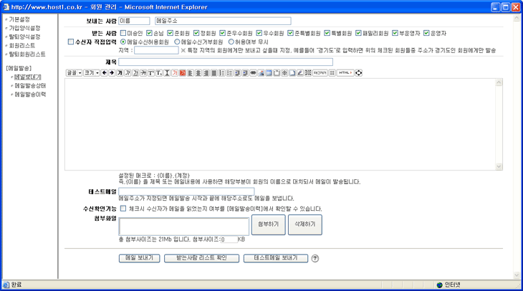This screenshot has height=291, width=523.
Task: Click the redo right arrow in editor toolbar
Action: 112,72
